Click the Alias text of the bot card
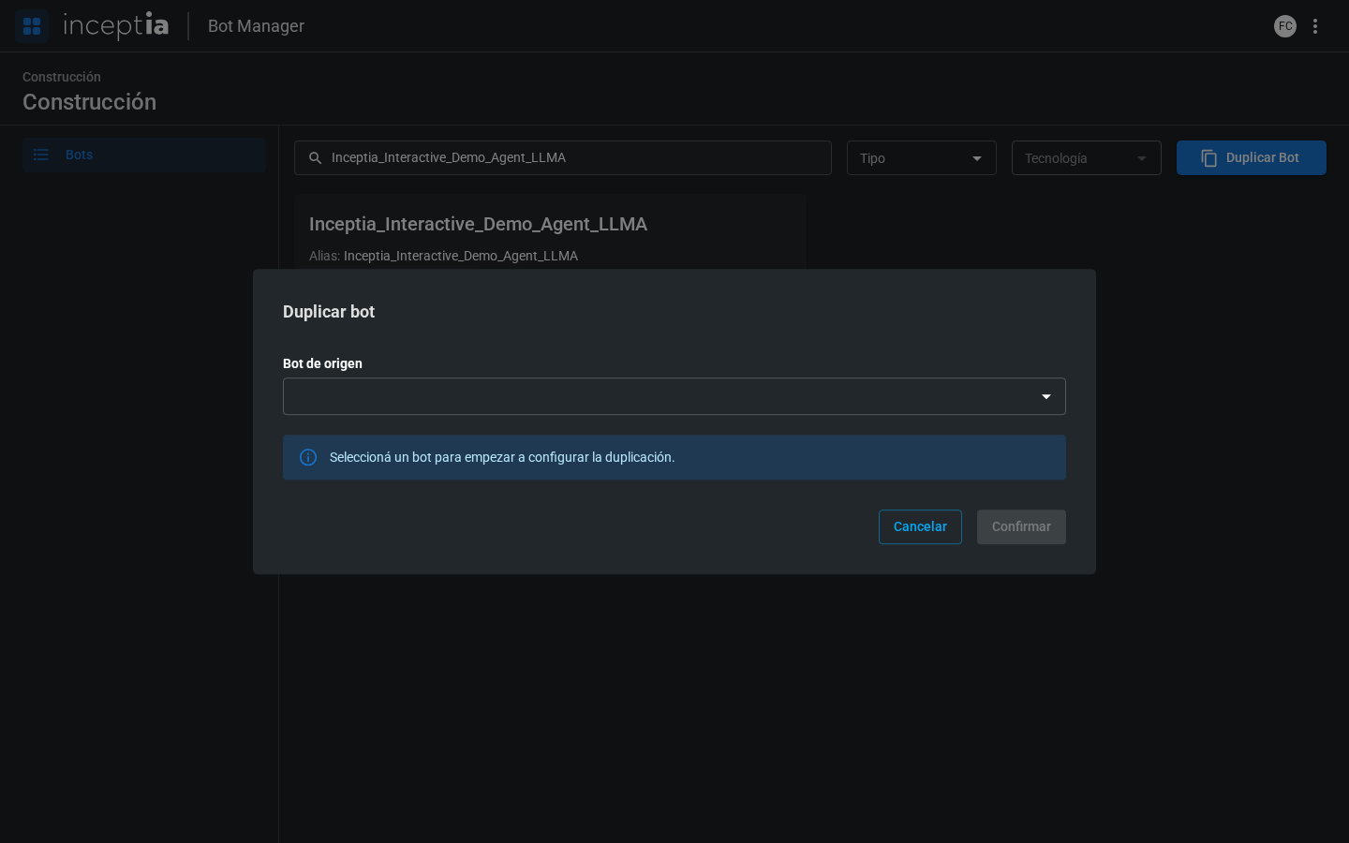The height and width of the screenshot is (843, 1349). point(443,256)
